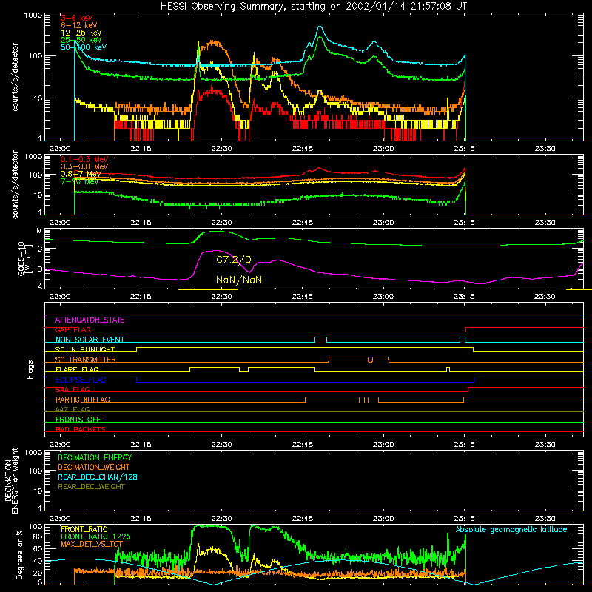The image size is (592, 592).
Task: Click the orange 6-12 keV peak near 22:28
Action: click(214, 42)
